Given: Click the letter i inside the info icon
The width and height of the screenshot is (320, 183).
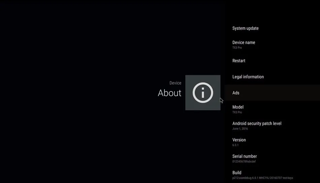Looking at the screenshot, I should (x=203, y=93).
